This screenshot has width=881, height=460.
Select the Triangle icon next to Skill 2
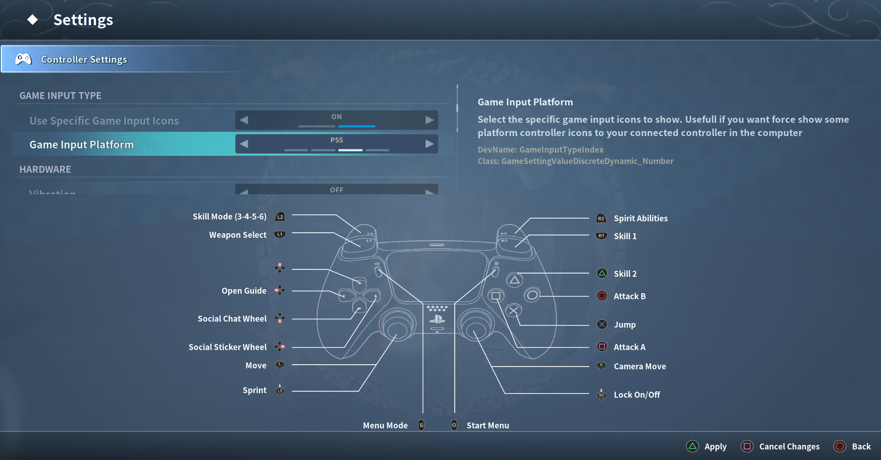pos(602,273)
